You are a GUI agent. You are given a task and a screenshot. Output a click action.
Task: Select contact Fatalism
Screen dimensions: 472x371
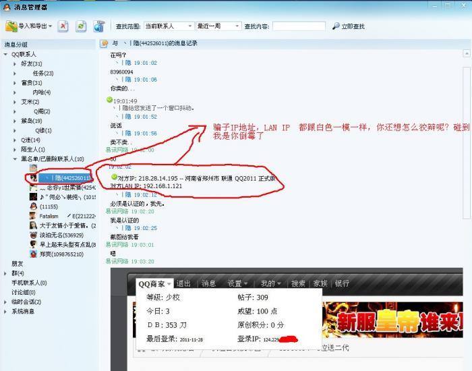tap(67, 217)
